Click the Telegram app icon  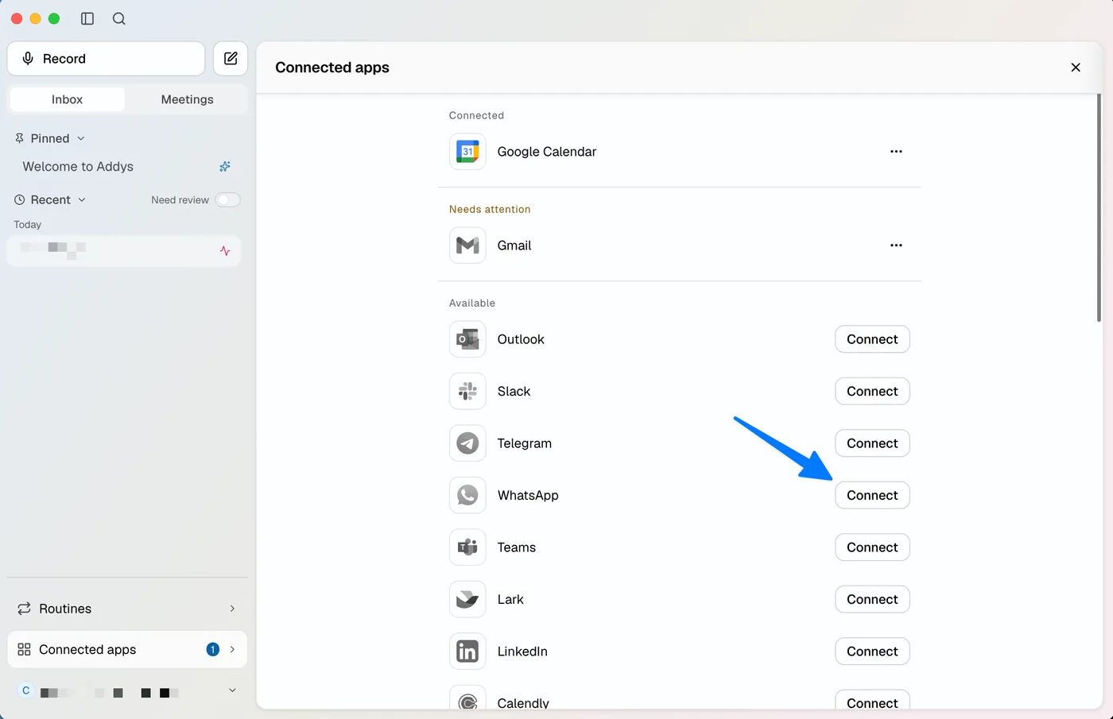point(467,443)
